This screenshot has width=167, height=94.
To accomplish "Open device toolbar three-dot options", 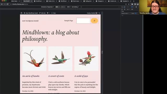I will click(x=119, y=7).
